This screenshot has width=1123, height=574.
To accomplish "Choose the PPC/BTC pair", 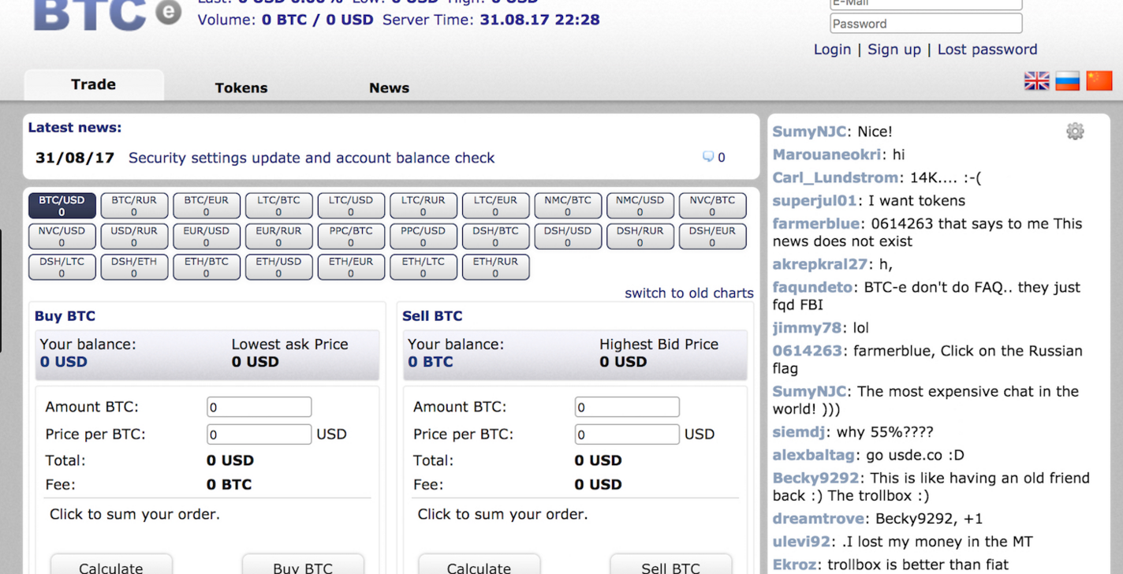I will (351, 237).
